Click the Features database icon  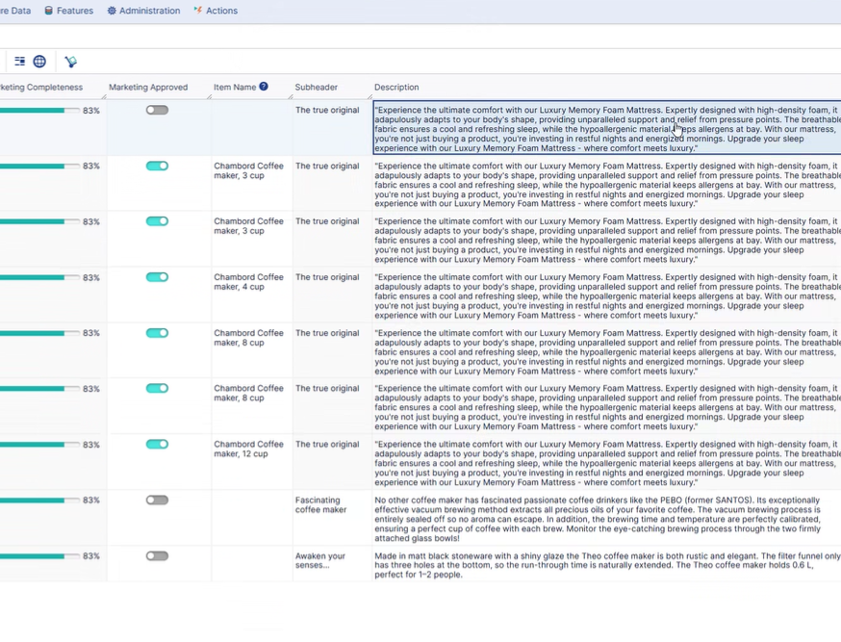pyautogui.click(x=48, y=11)
